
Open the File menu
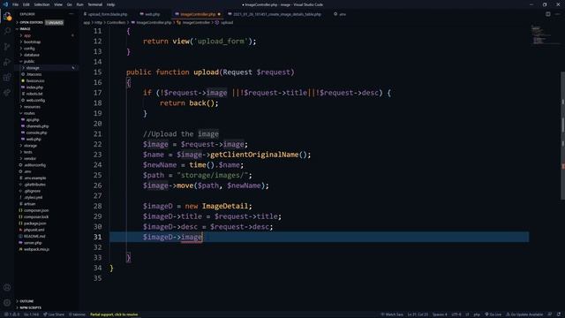16,4
